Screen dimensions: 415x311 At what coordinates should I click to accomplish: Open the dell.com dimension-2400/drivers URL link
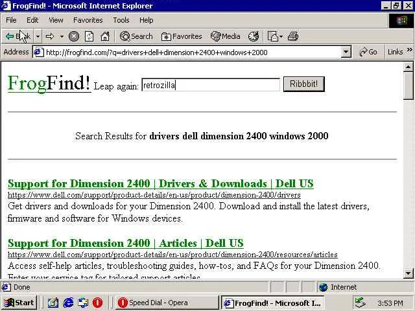pos(154,195)
